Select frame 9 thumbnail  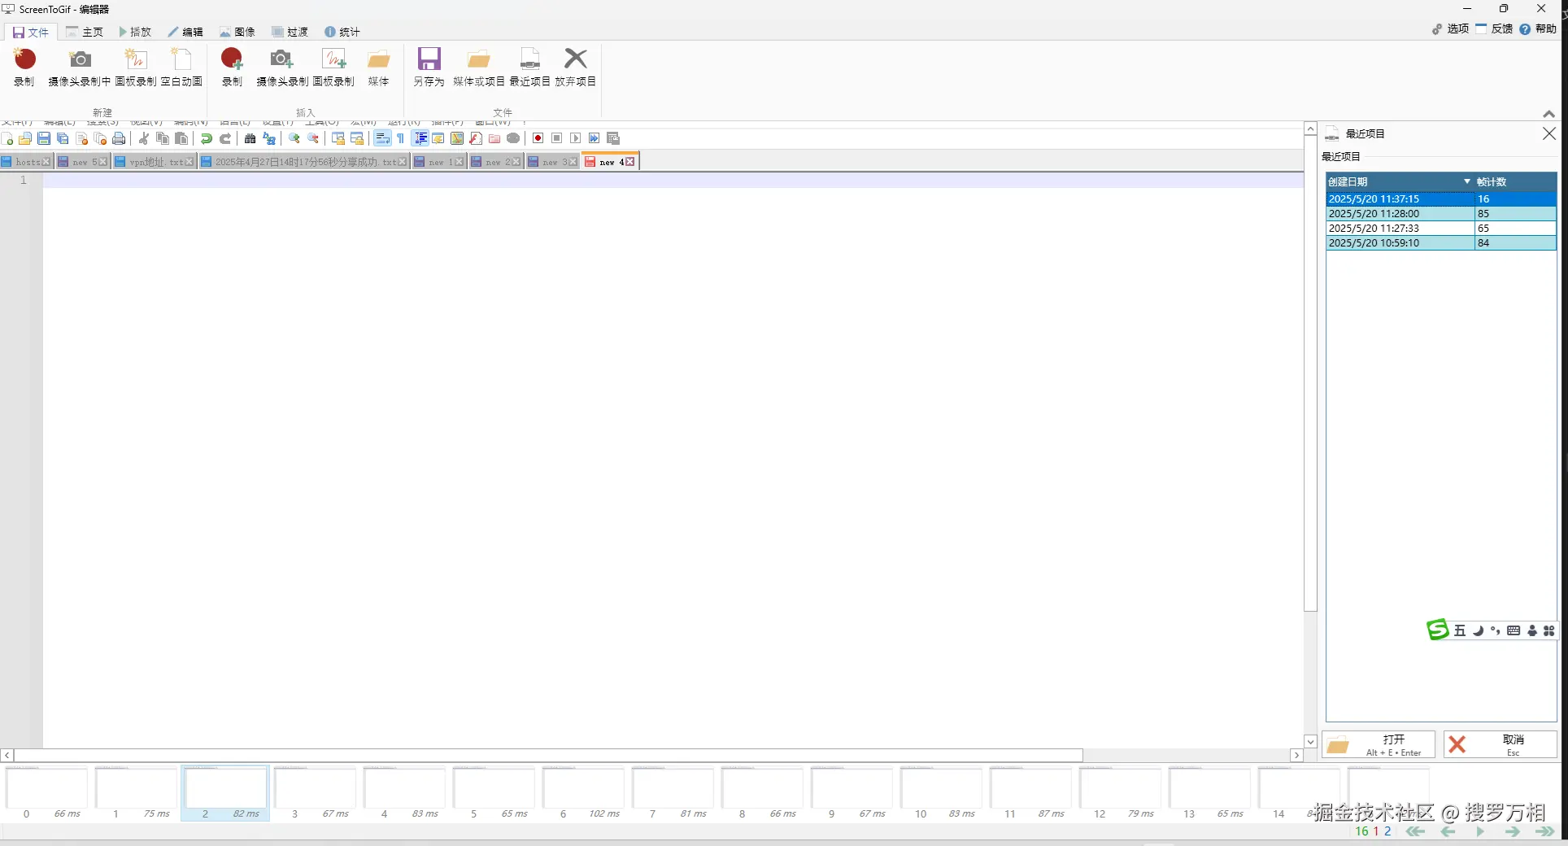(852, 793)
